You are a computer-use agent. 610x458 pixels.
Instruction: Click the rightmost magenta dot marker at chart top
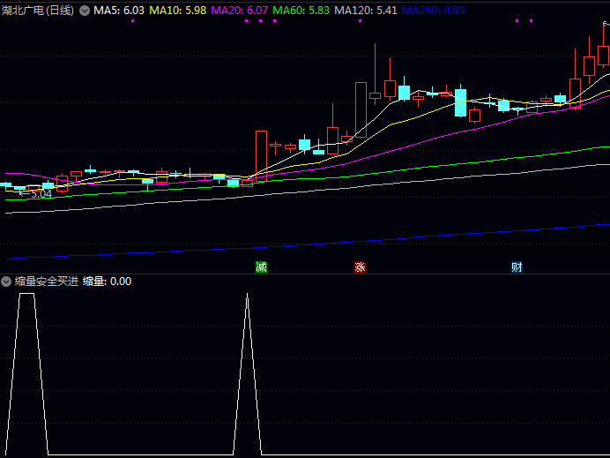pos(529,20)
